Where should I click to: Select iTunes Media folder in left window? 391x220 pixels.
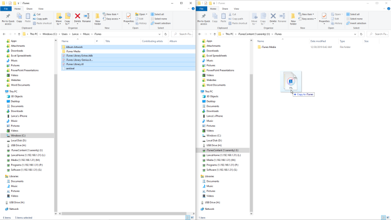[x=73, y=51]
